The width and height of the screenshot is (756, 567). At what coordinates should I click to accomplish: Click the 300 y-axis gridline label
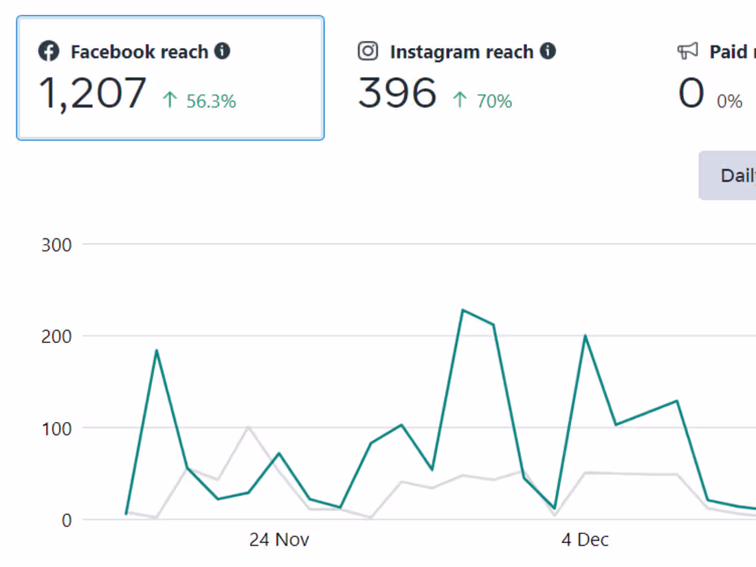[x=55, y=245]
